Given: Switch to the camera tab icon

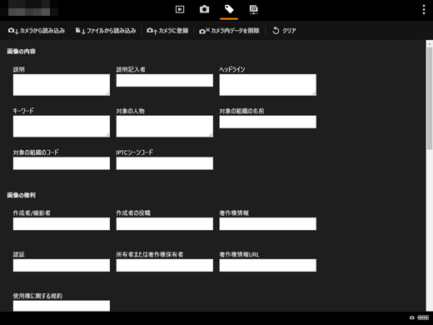Looking at the screenshot, I should [x=204, y=9].
